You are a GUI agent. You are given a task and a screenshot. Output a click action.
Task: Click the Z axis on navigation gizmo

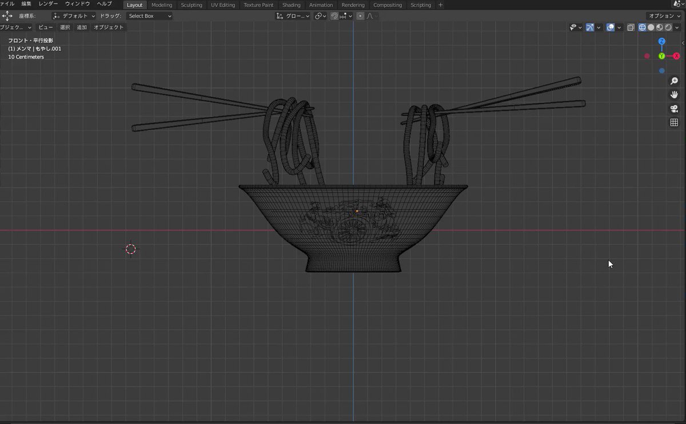661,42
